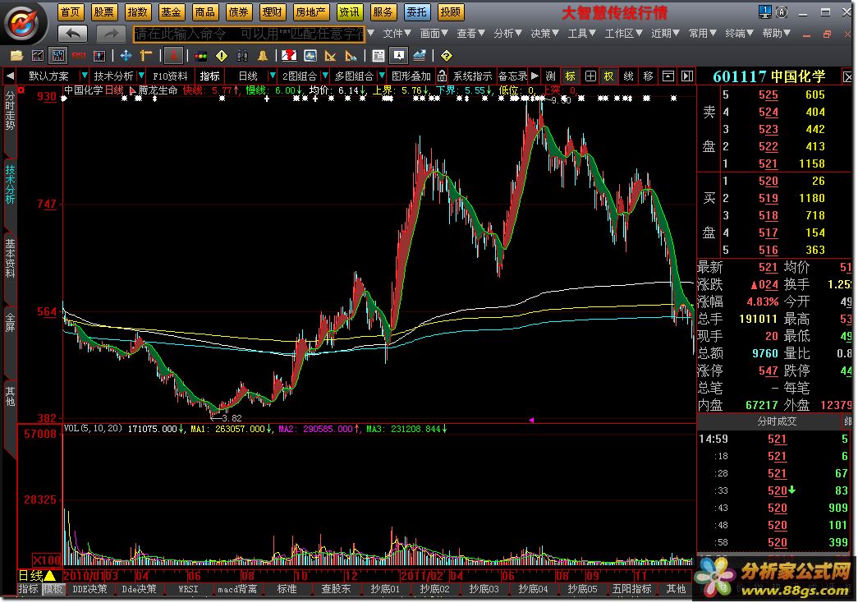Toggle the 移 move button
The height and width of the screenshot is (603, 858).
649,76
